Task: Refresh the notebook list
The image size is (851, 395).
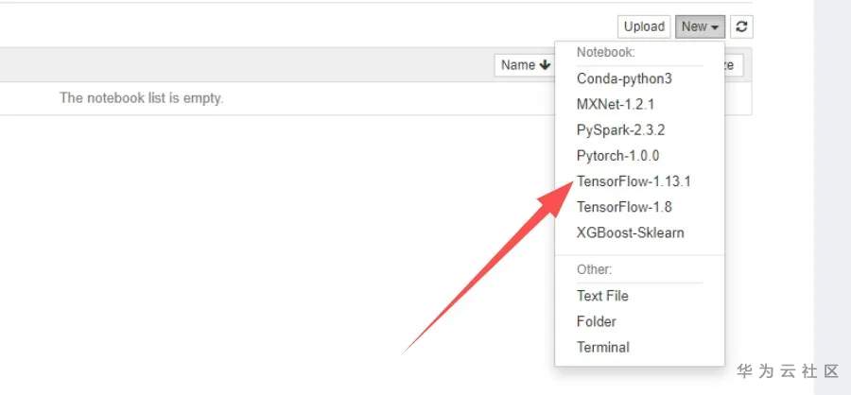Action: coord(742,27)
